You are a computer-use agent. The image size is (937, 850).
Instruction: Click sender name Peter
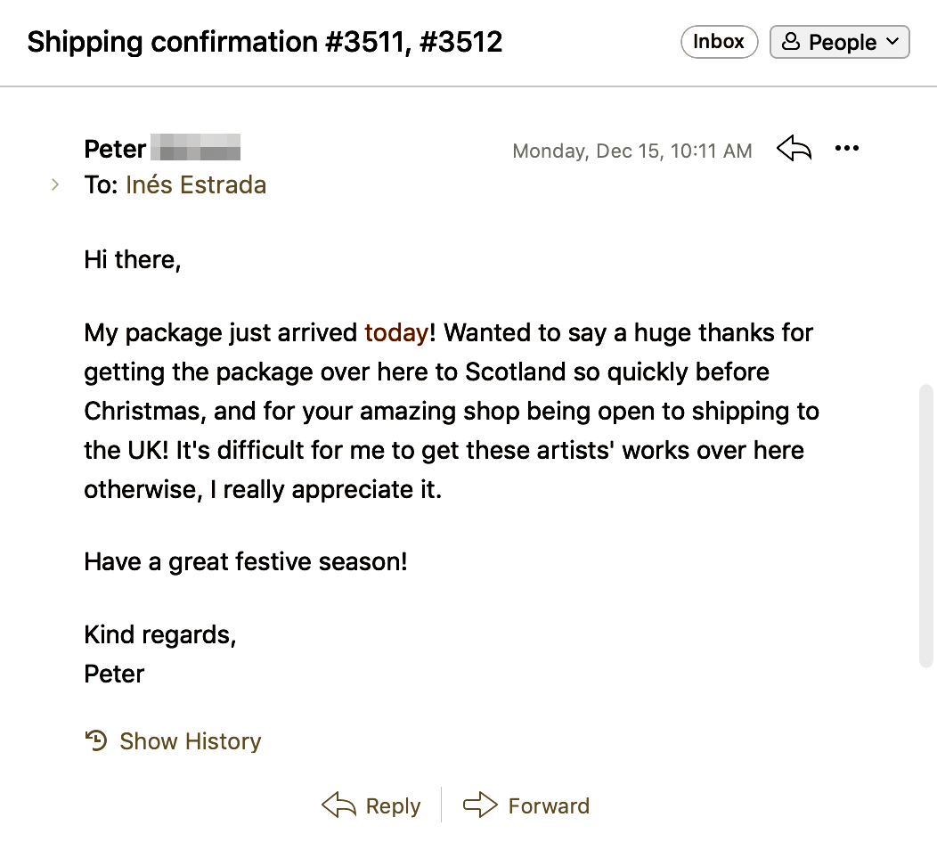(115, 149)
